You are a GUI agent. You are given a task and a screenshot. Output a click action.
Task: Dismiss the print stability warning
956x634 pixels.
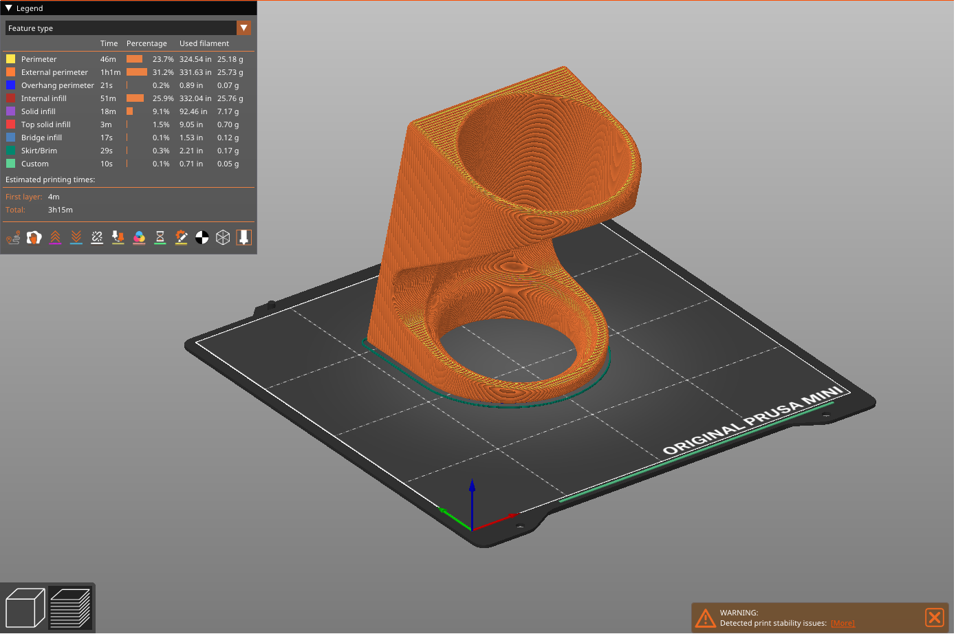coord(934,617)
